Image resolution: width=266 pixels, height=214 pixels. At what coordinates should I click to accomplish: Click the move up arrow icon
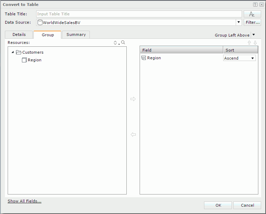click(249, 43)
